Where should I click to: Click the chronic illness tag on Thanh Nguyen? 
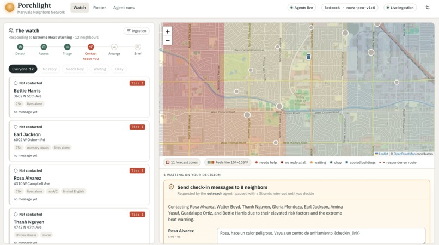pyautogui.click(x=26, y=235)
